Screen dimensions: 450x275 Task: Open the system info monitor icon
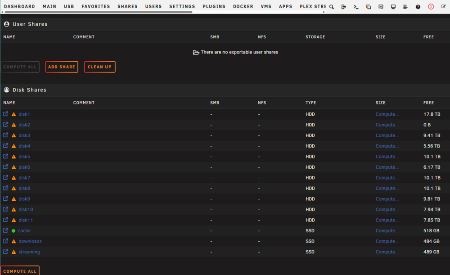coord(393,7)
